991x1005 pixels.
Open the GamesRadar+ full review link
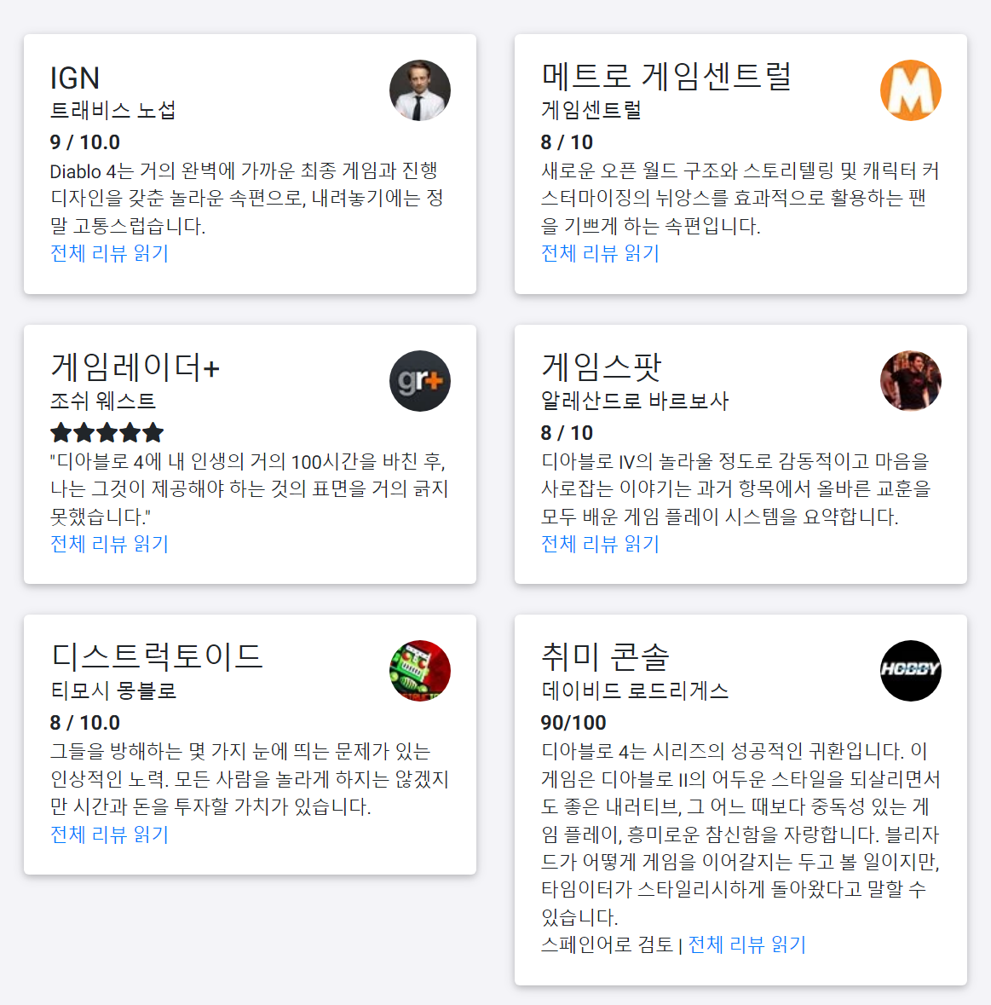[108, 544]
